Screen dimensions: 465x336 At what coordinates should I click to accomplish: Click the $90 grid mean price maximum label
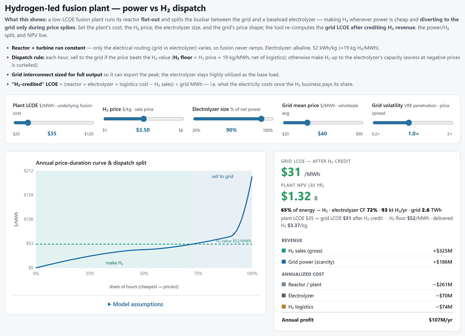point(359,134)
